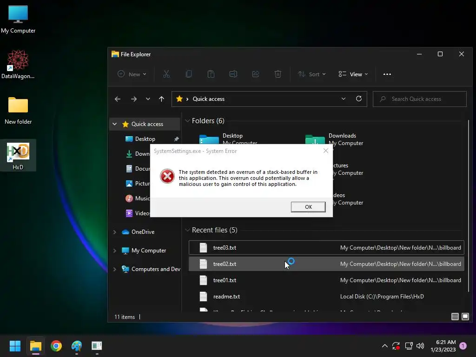Go forward with the right arrow
Image resolution: width=476 pixels, height=357 pixels.
[133, 99]
